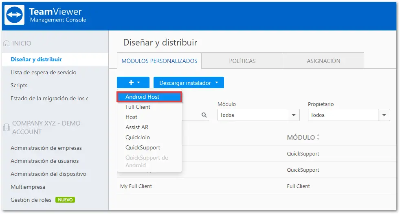Switch to MÓDULOS PERSONALIZADOS tab
The image size is (400, 214).
(159, 61)
